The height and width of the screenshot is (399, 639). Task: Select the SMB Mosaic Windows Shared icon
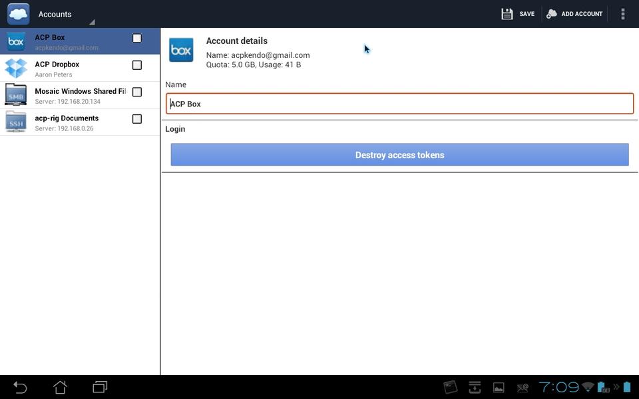click(16, 95)
